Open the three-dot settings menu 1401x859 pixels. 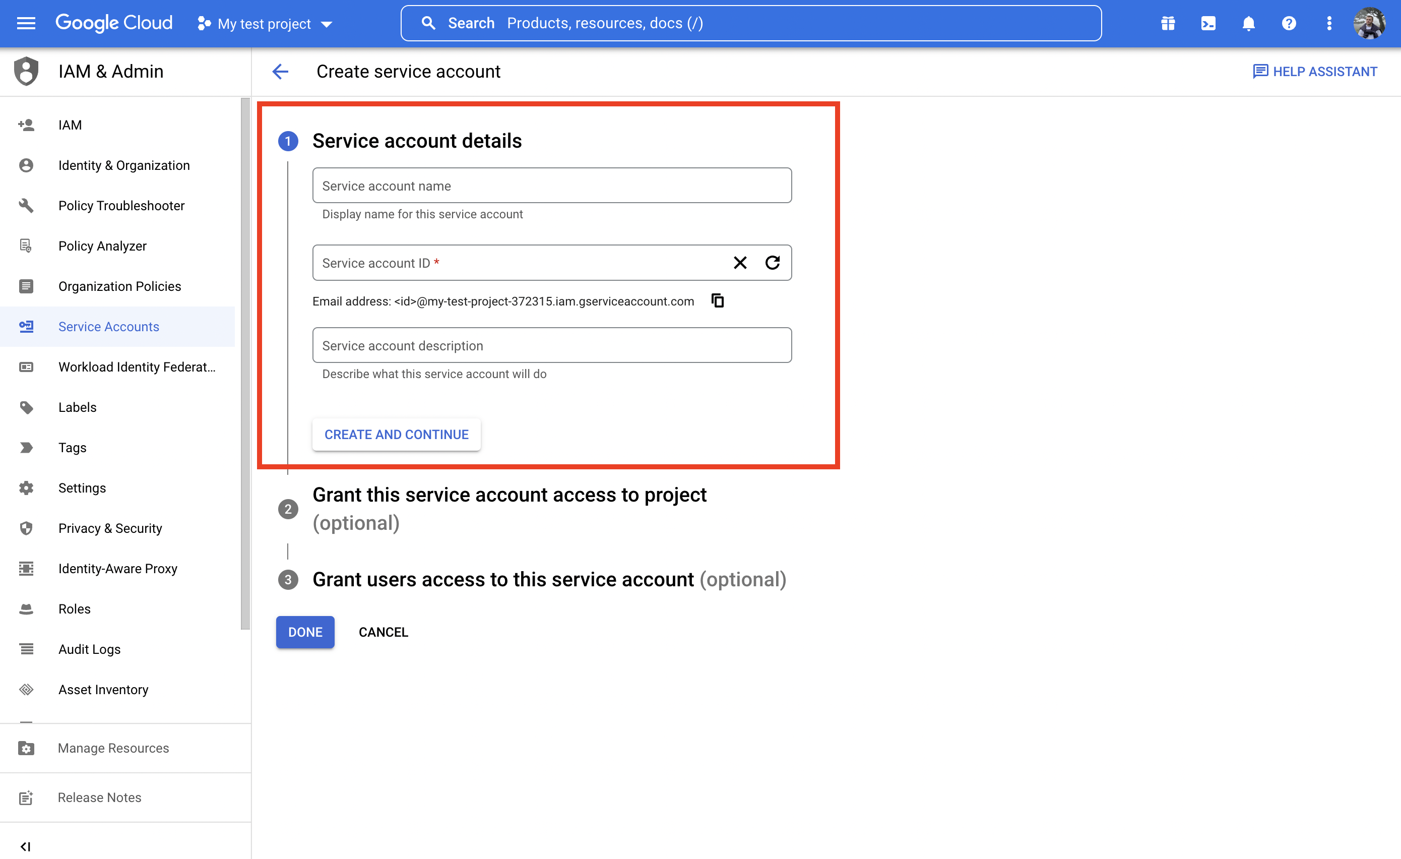click(x=1329, y=23)
